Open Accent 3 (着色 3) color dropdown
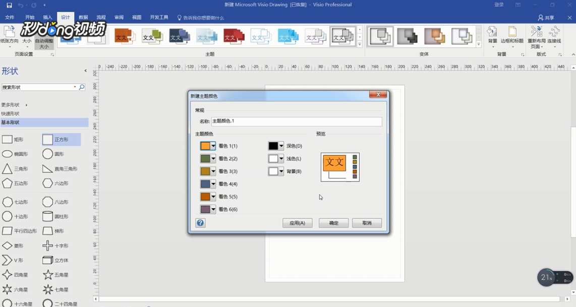The image size is (576, 307). (x=213, y=171)
